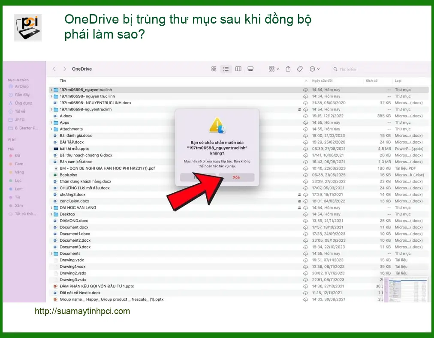Open the group-by dropdown in toolbar

click(274, 69)
